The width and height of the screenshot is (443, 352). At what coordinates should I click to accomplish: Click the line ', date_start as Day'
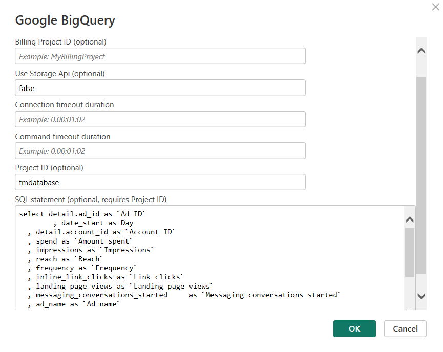tap(93, 223)
